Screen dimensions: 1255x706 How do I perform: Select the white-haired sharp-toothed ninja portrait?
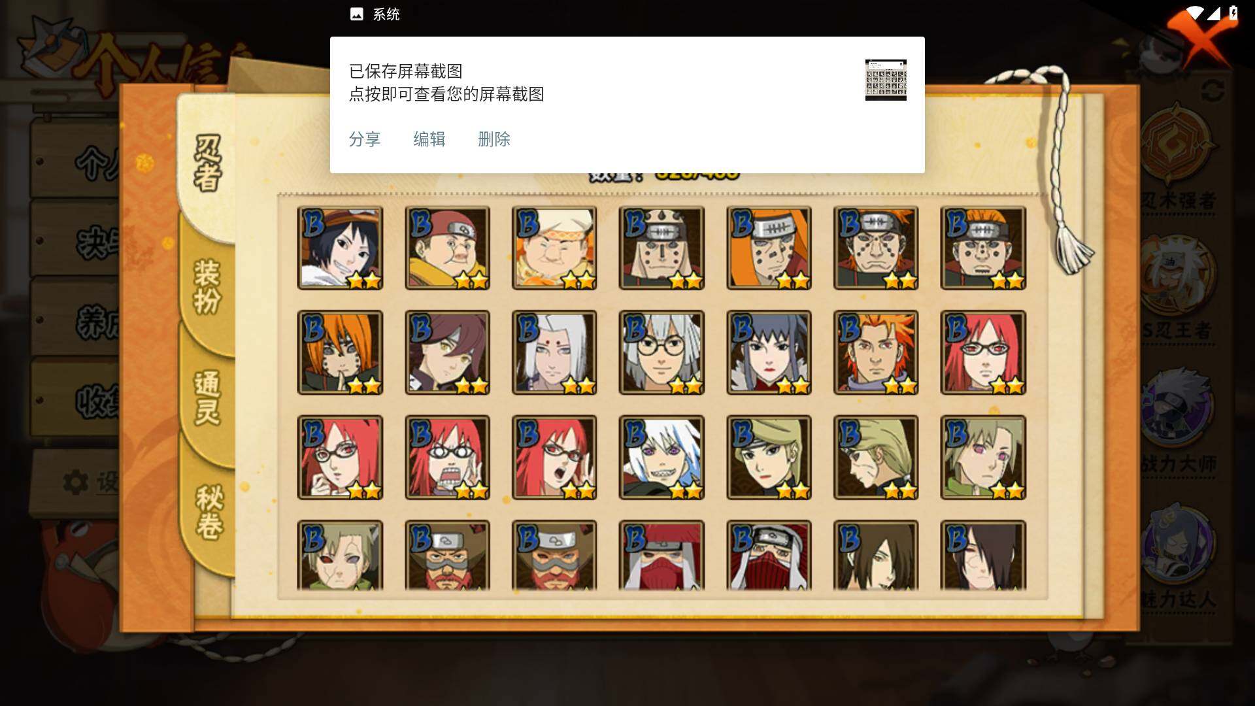(661, 457)
